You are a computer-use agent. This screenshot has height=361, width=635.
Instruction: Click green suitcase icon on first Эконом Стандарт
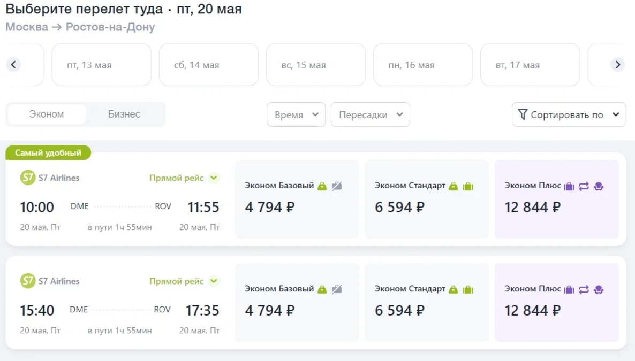(468, 186)
